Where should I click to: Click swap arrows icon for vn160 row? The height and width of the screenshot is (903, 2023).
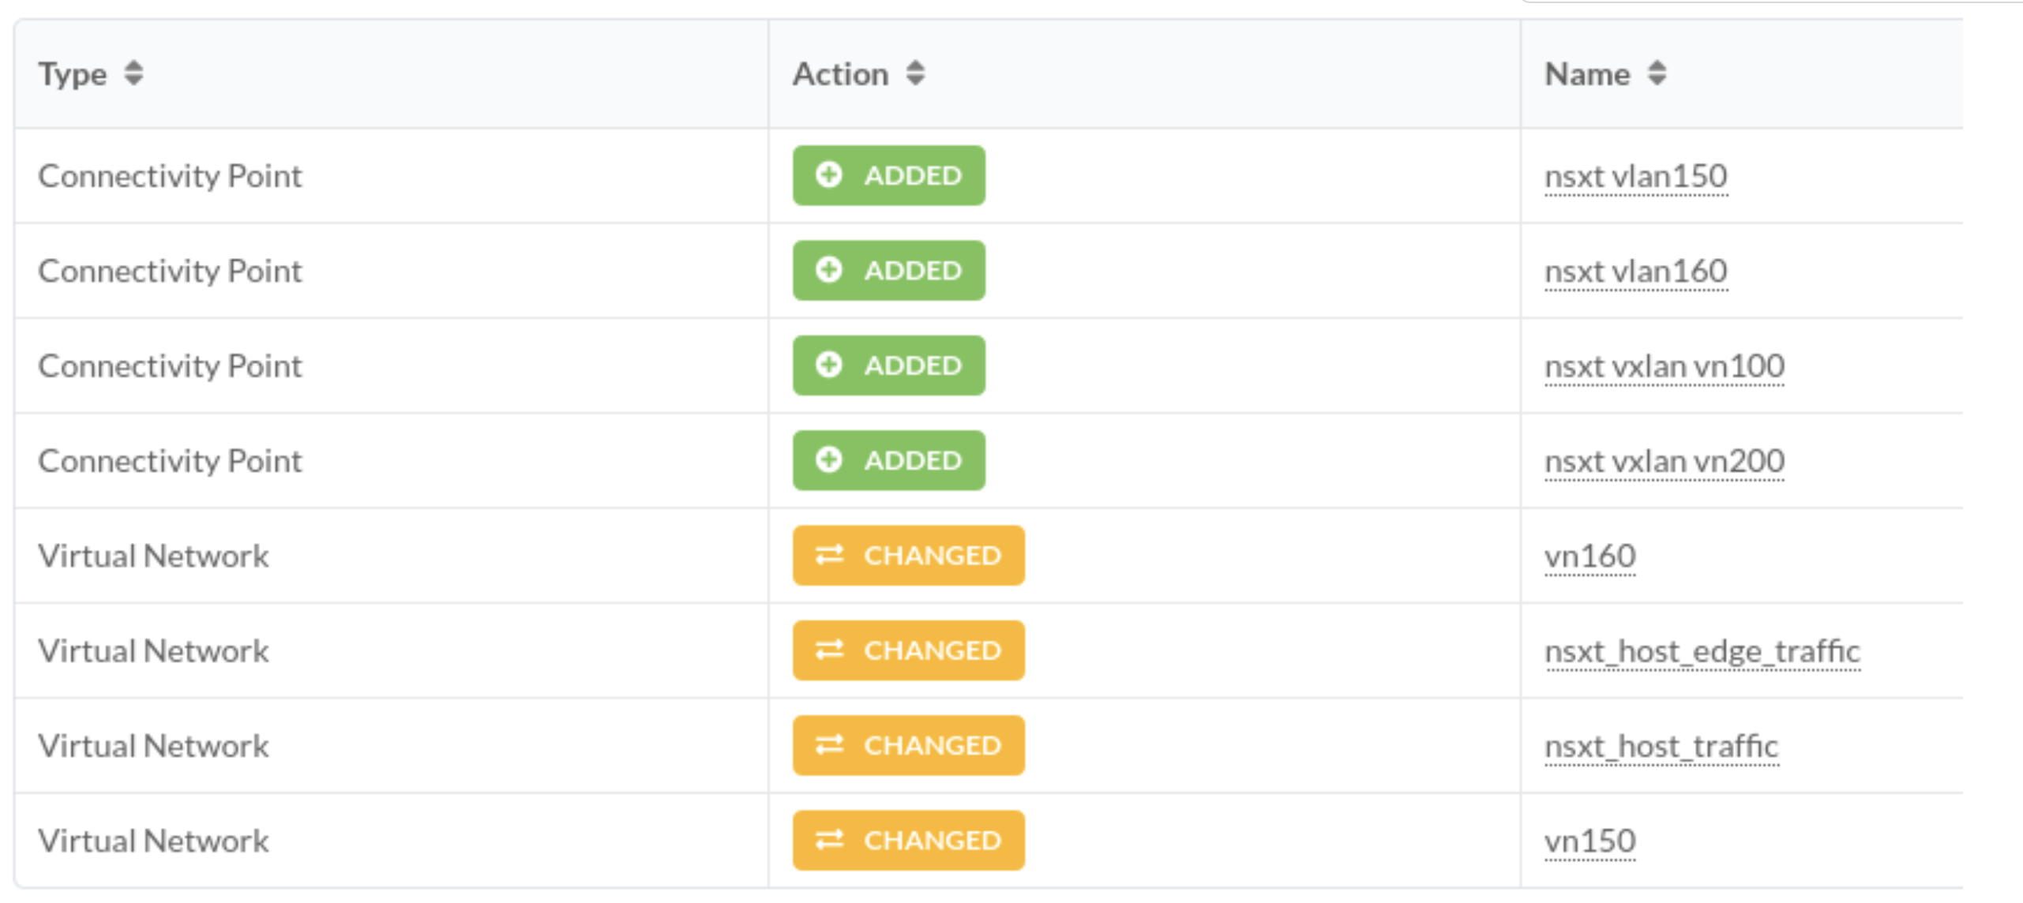pos(829,555)
